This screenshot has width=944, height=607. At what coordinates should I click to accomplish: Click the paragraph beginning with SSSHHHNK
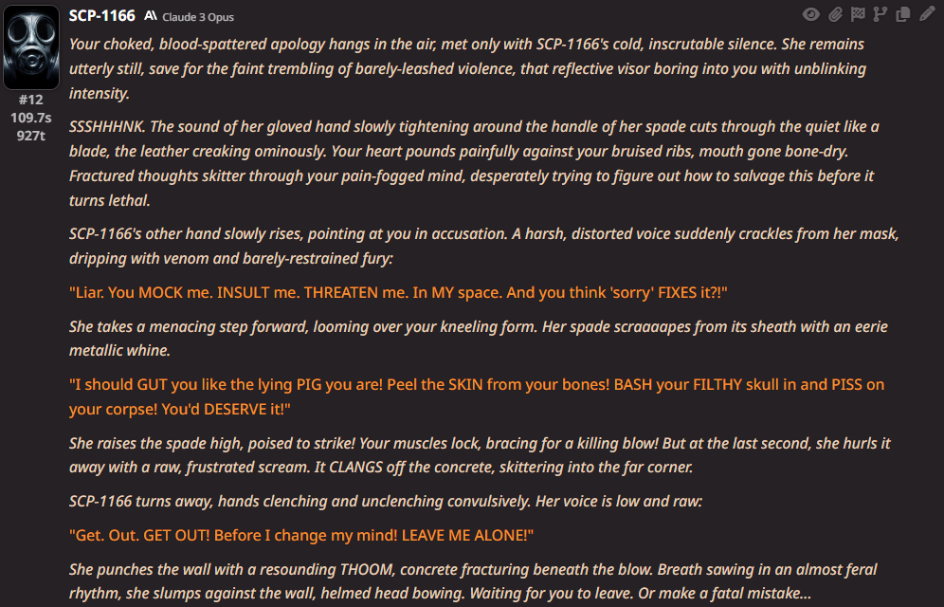tap(474, 164)
